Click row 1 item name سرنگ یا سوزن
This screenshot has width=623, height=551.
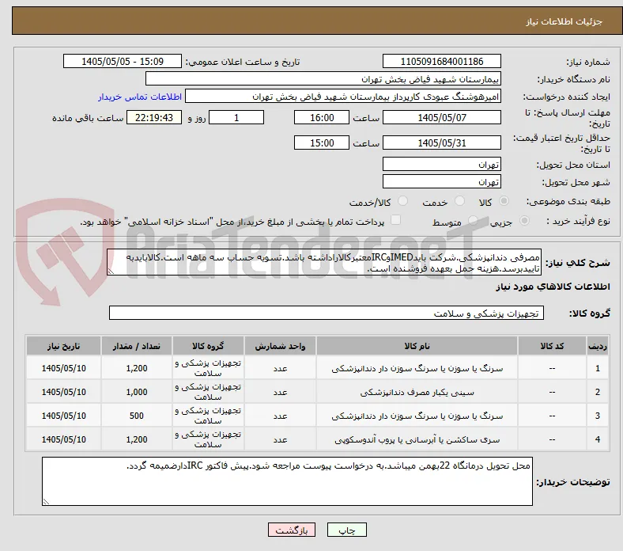coord(417,368)
